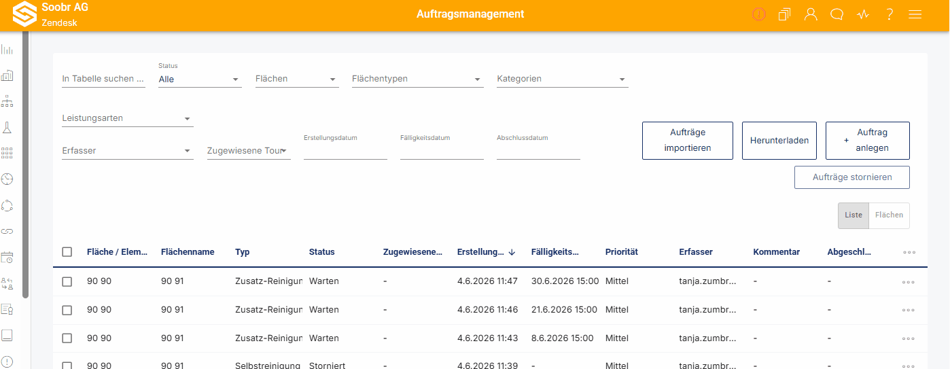Open the people swap icon in sidebar
This screenshot has height=369, width=950.
click(7, 283)
